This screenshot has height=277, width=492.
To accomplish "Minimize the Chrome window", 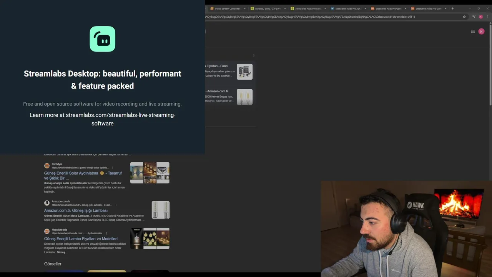I will [x=469, y=8].
